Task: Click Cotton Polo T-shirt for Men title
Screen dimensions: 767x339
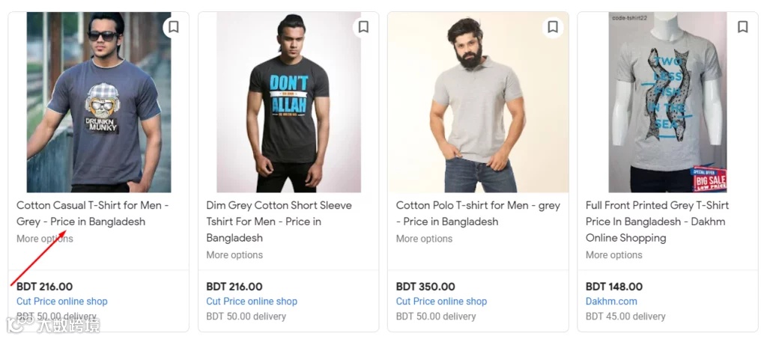Action: pos(478,213)
